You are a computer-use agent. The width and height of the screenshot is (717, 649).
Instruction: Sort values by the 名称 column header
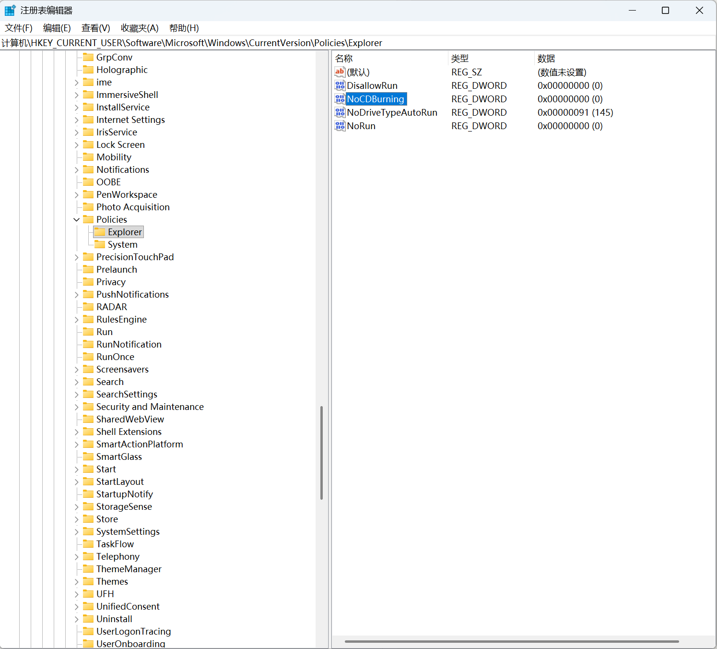click(x=344, y=59)
